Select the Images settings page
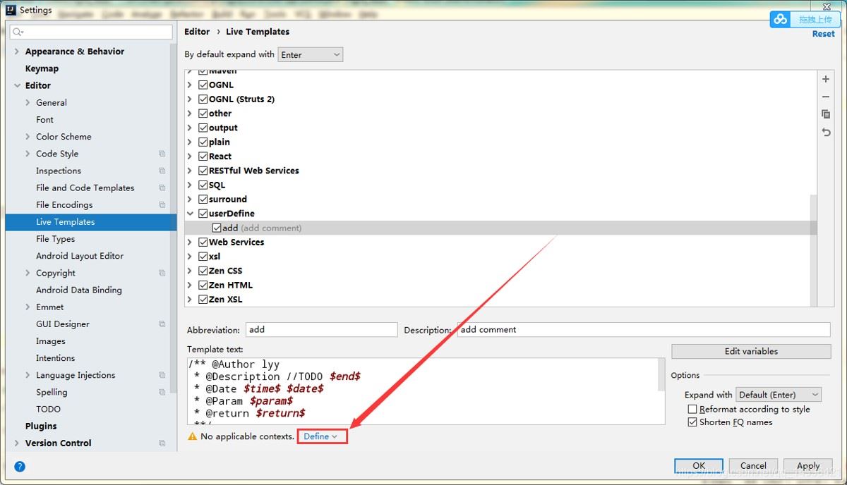847x485 pixels. tap(51, 341)
